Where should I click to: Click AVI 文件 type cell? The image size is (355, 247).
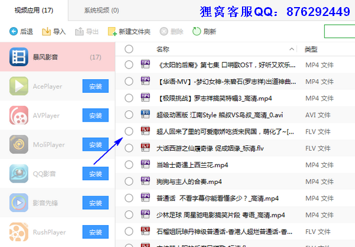tap(318, 115)
